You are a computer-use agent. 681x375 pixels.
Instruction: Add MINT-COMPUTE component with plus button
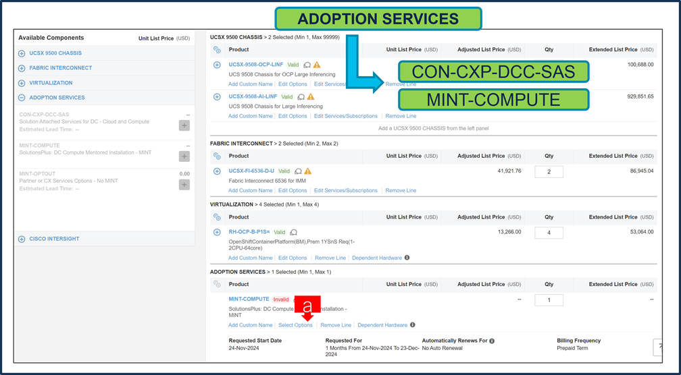(x=184, y=156)
